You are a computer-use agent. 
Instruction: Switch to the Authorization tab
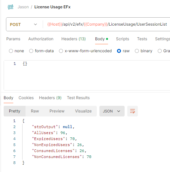tap(41, 39)
